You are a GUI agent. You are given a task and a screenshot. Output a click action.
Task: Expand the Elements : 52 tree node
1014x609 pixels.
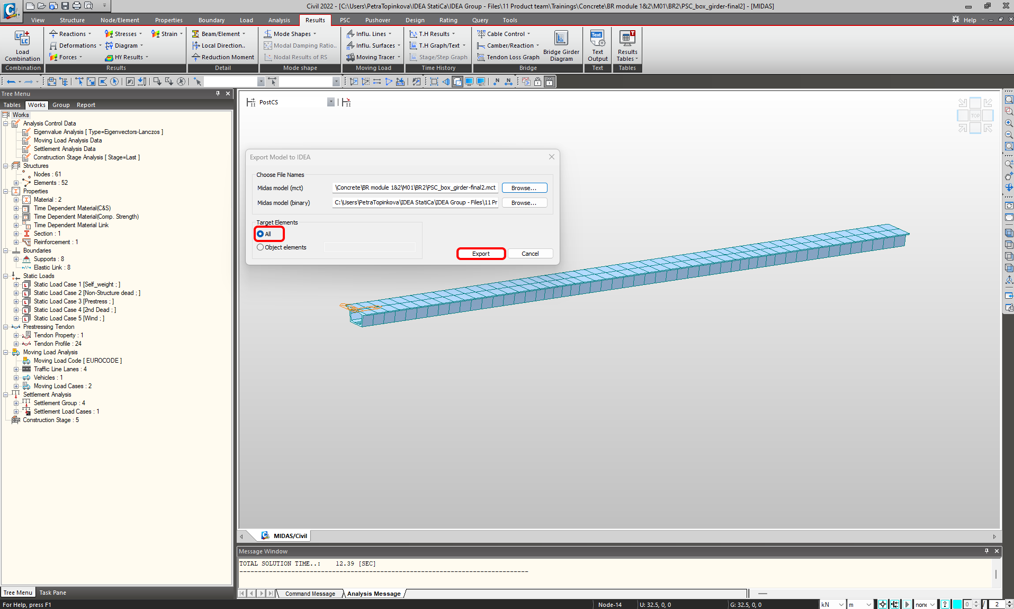click(16, 183)
